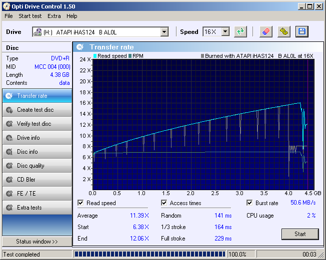326x260 pixels.
Task: Select Create test disc
Action: point(37,110)
